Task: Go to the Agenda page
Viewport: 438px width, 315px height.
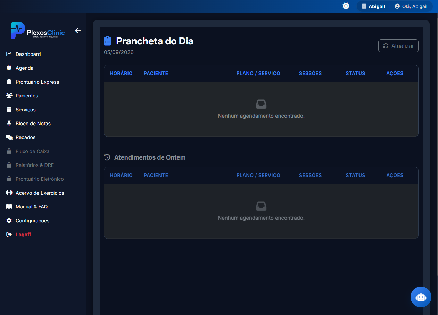Action: pos(24,68)
